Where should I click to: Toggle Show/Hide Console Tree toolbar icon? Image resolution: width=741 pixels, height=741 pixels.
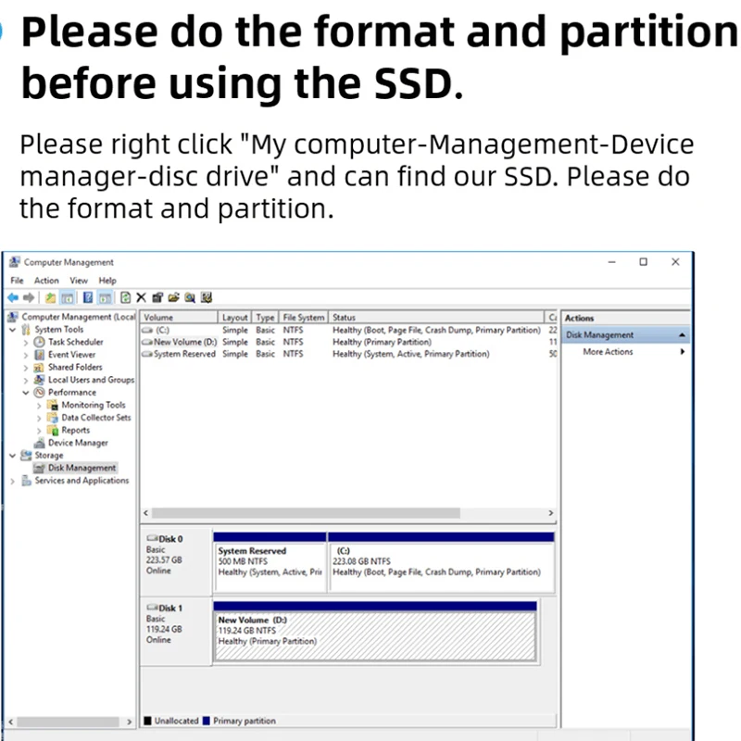[x=68, y=297]
